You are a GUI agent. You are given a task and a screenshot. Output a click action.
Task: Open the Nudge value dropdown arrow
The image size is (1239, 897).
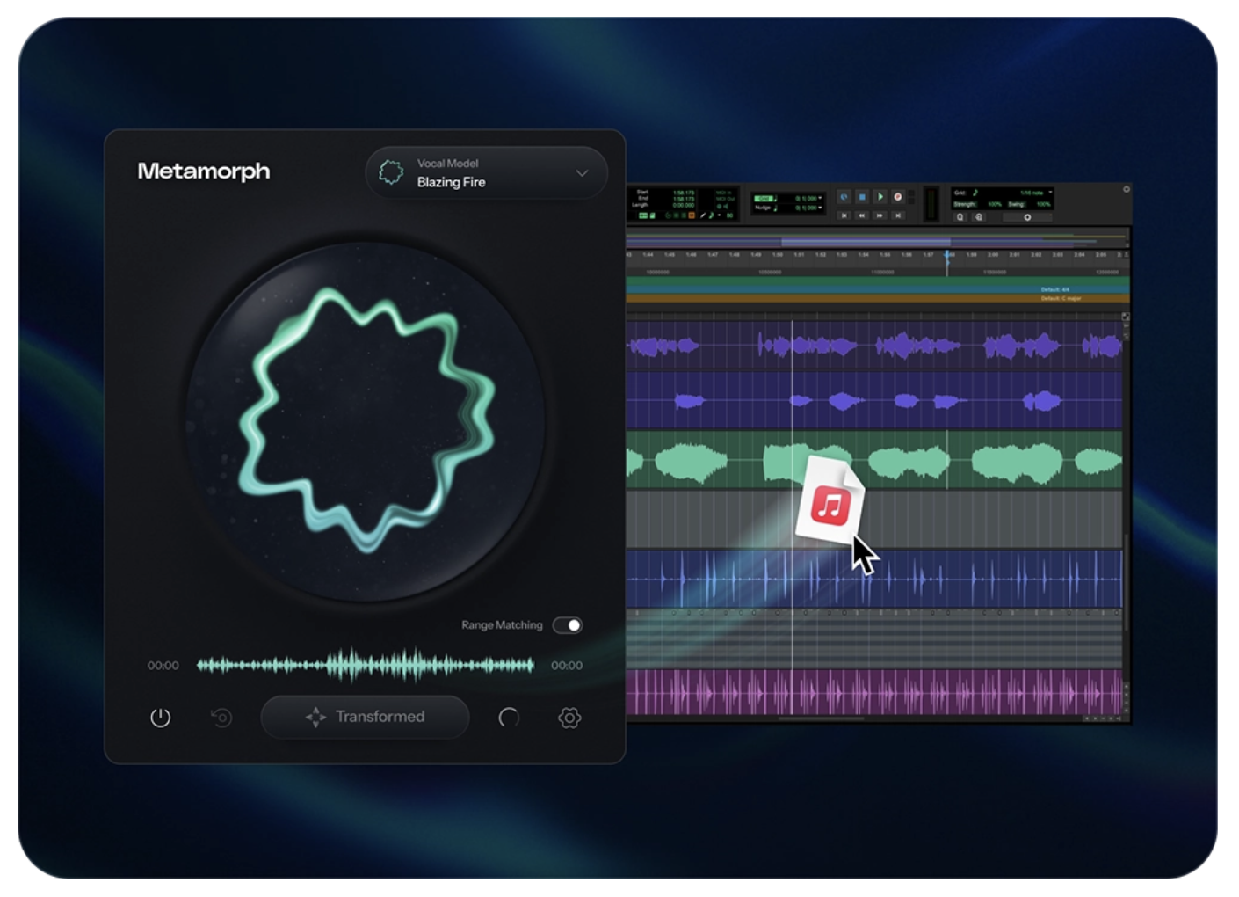tap(821, 208)
